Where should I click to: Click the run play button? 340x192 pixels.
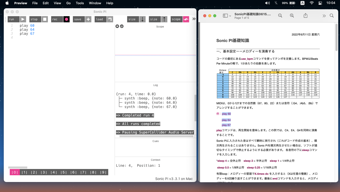tap(23, 19)
